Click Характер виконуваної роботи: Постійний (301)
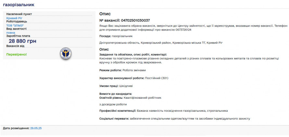 pyautogui.click(x=134, y=78)
